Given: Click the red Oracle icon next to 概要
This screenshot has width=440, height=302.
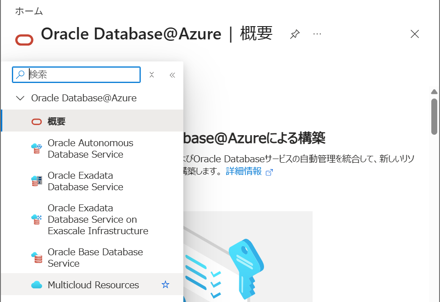Looking at the screenshot, I should [37, 121].
